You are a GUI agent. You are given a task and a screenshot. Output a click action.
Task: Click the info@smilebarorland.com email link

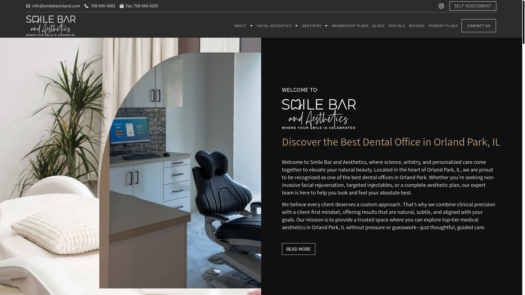[56, 6]
